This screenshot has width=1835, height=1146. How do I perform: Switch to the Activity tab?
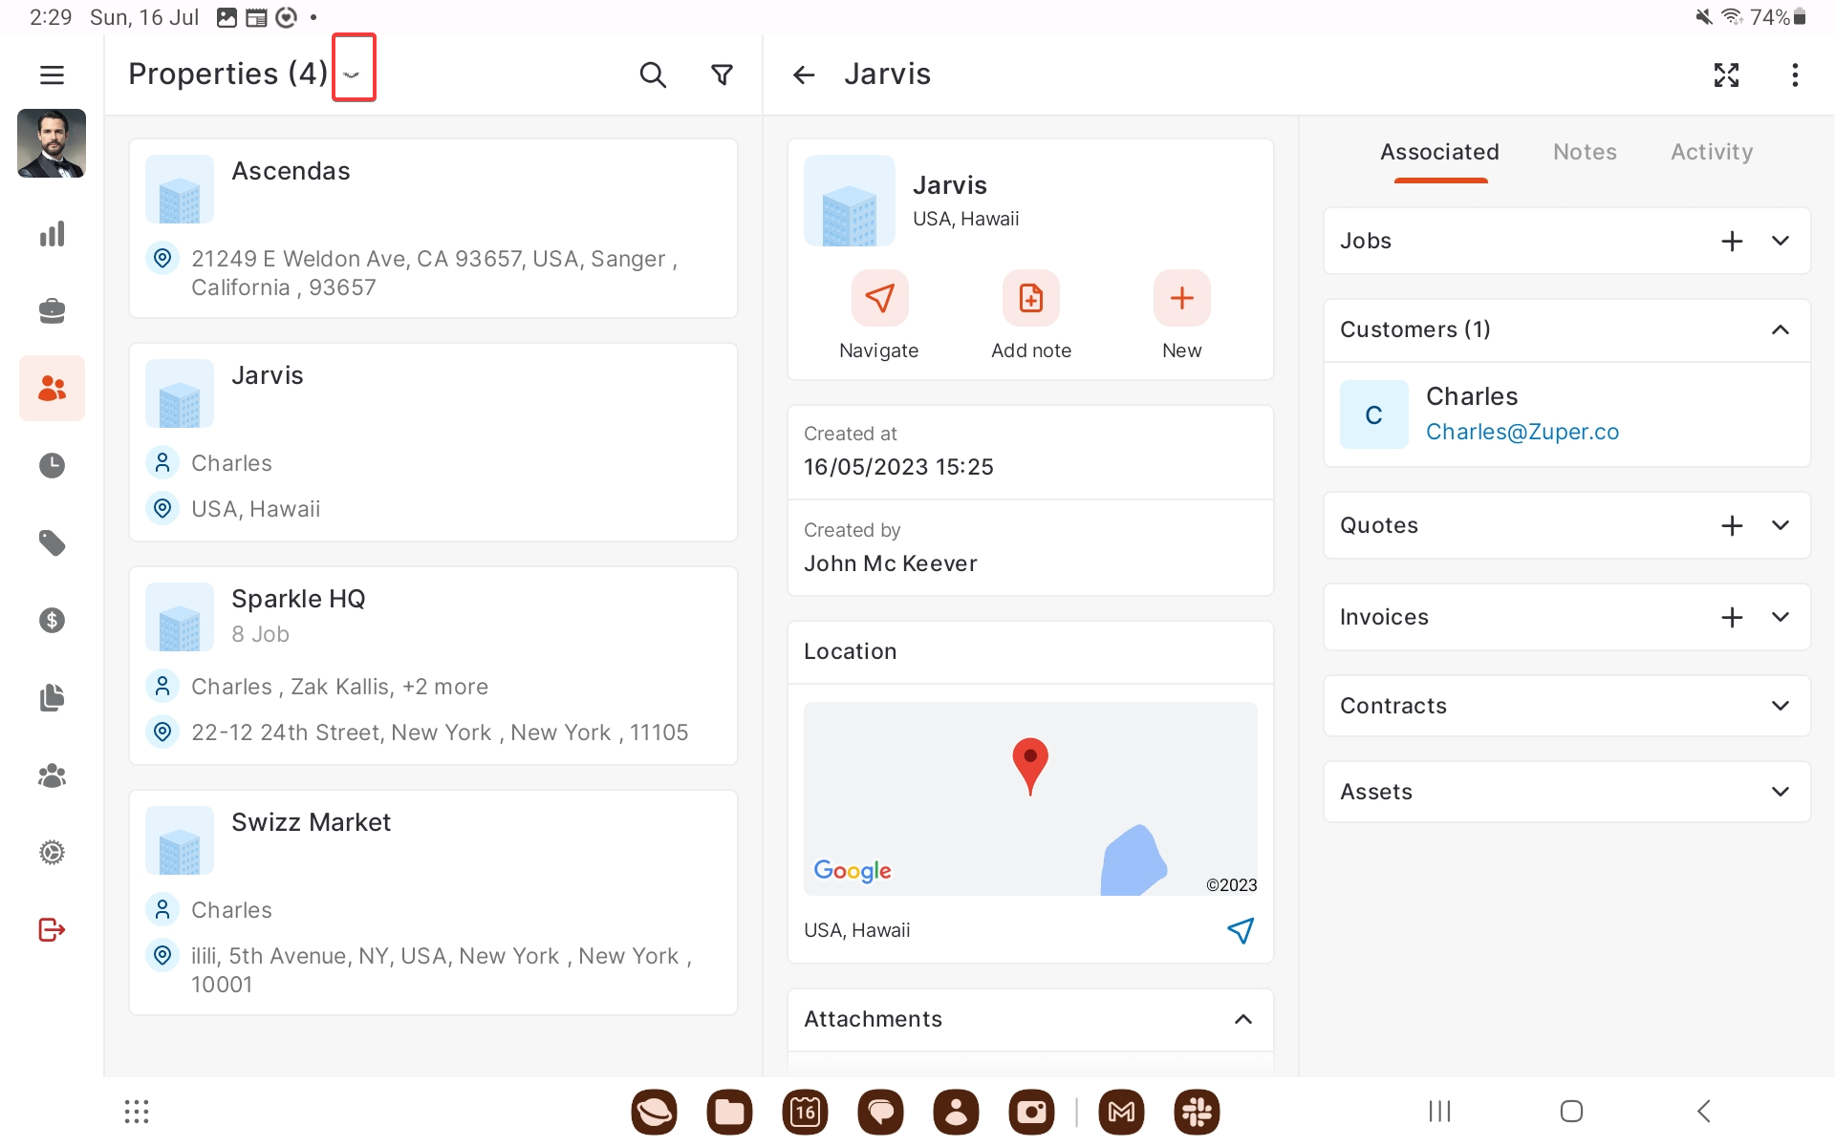1711,152
